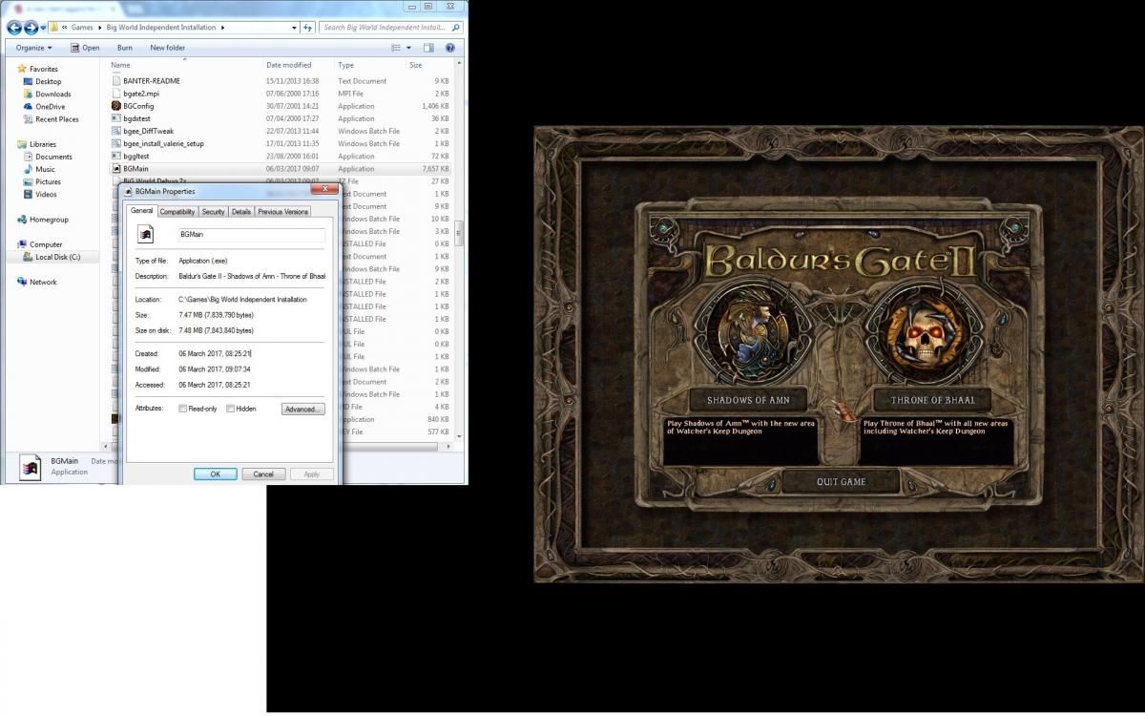
Task: Open the Documents library
Action: click(48, 157)
